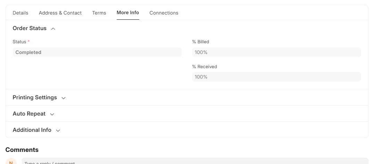Click the comment reply text box

195,161
